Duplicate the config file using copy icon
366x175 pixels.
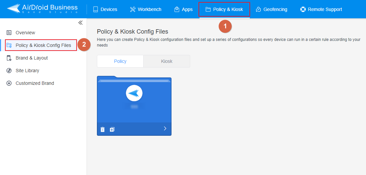tap(112, 129)
